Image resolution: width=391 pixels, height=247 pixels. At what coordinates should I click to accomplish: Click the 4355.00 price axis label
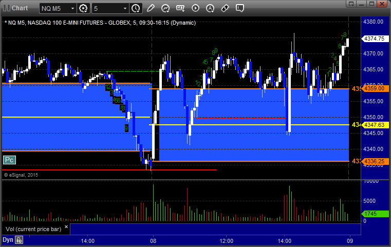point(373,101)
